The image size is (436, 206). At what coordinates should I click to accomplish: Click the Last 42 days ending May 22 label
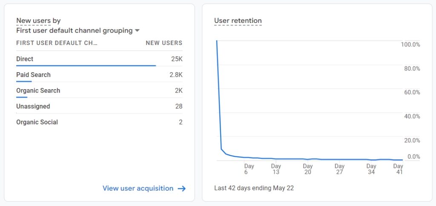click(254, 188)
